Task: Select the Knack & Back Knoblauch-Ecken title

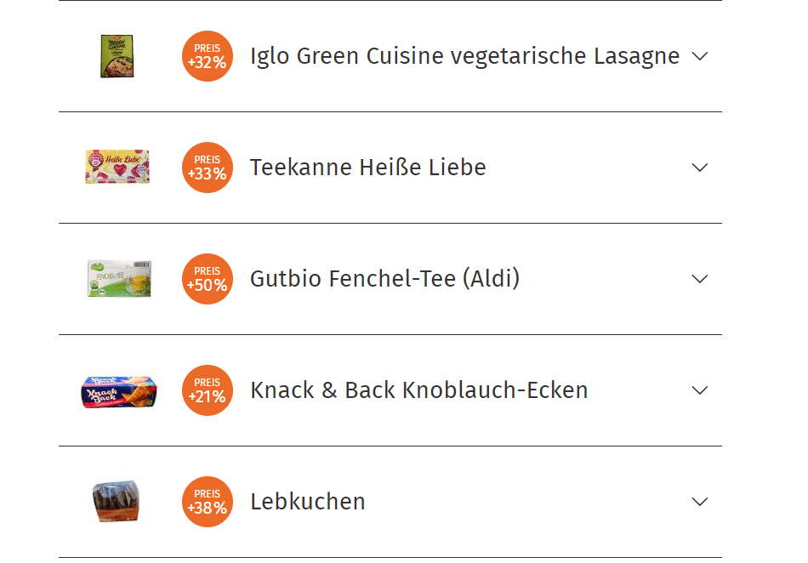Action: (x=418, y=390)
